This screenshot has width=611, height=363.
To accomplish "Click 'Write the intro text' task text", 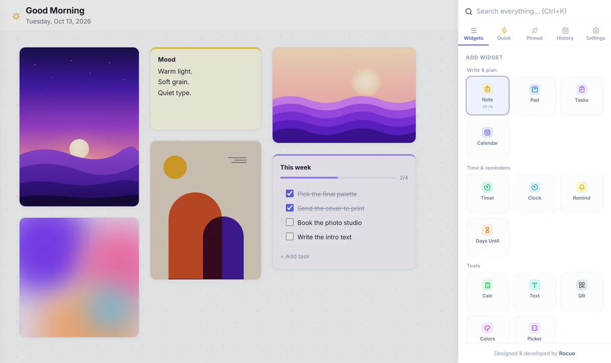I will pos(324,237).
